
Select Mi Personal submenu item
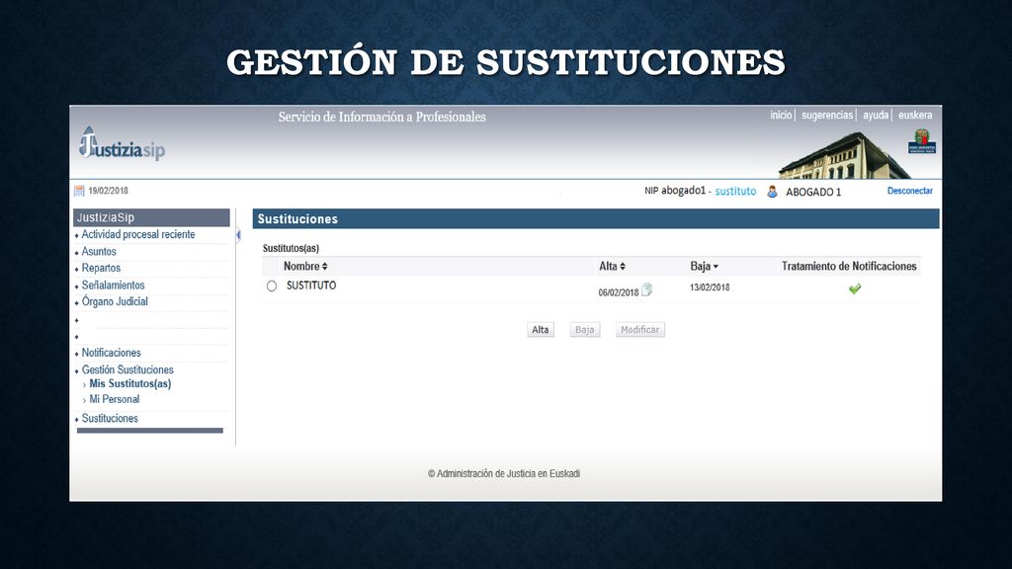pos(115,399)
